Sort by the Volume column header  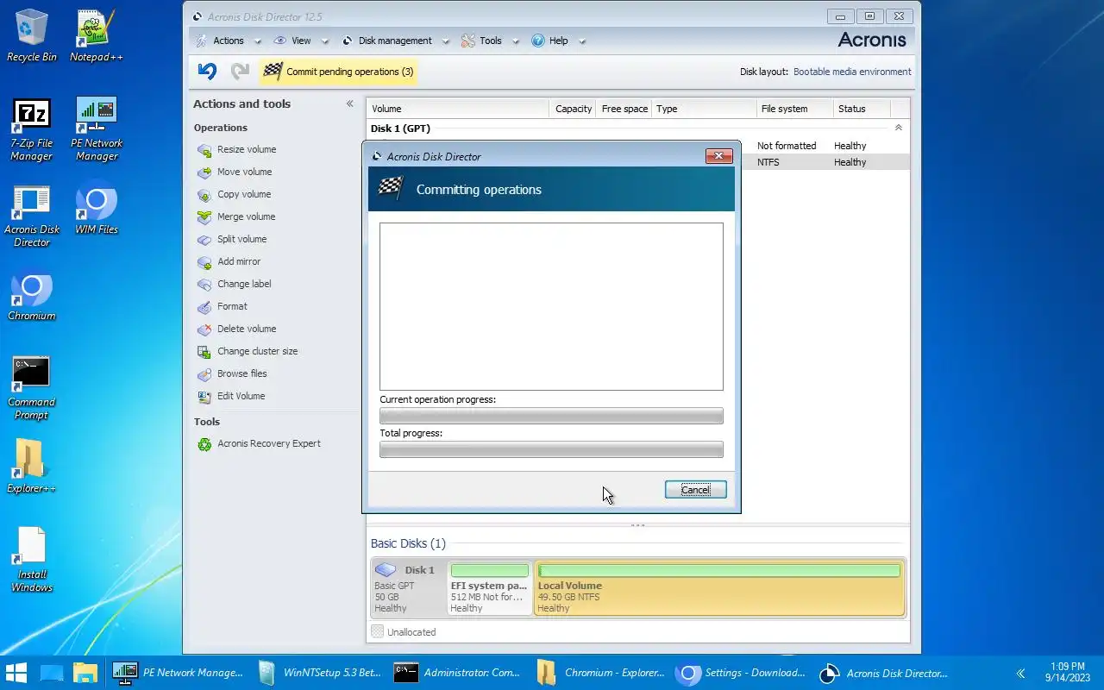tap(458, 109)
